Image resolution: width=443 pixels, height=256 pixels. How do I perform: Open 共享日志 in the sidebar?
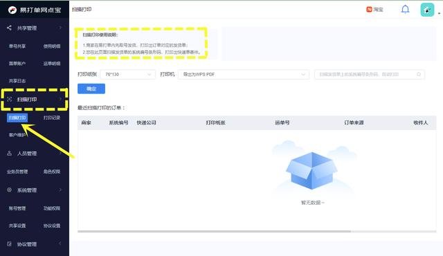(17, 81)
